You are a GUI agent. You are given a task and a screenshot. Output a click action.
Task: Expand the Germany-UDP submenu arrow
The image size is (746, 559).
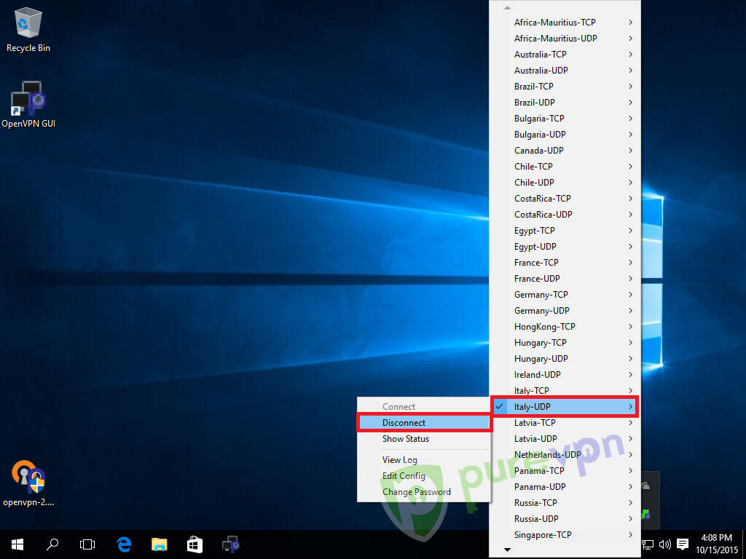click(630, 311)
